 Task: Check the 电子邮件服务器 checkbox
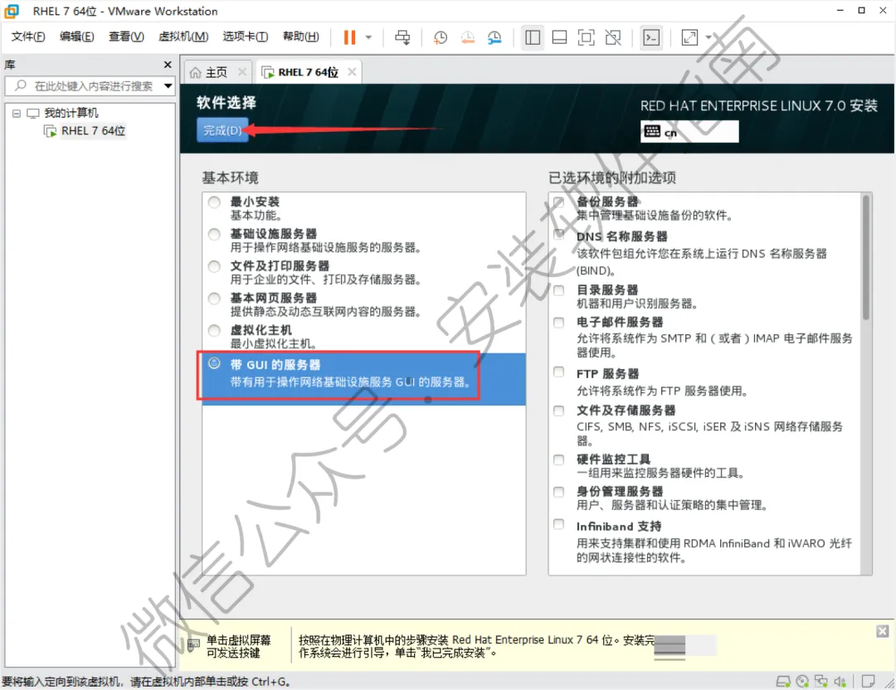[x=559, y=322]
